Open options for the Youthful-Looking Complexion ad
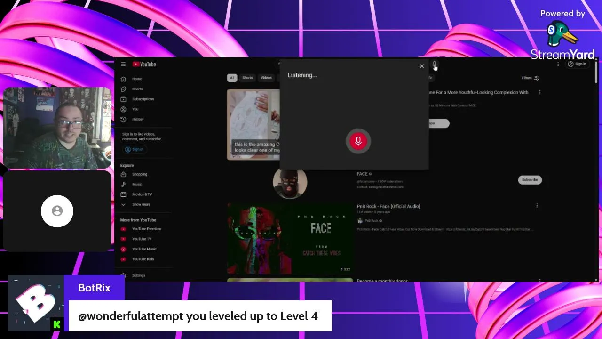The image size is (602, 339). 540,93
